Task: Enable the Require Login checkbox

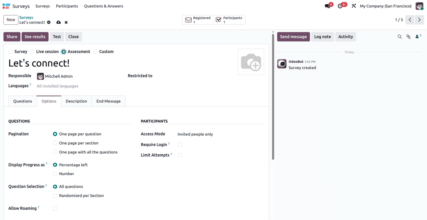Action: pyautogui.click(x=180, y=145)
